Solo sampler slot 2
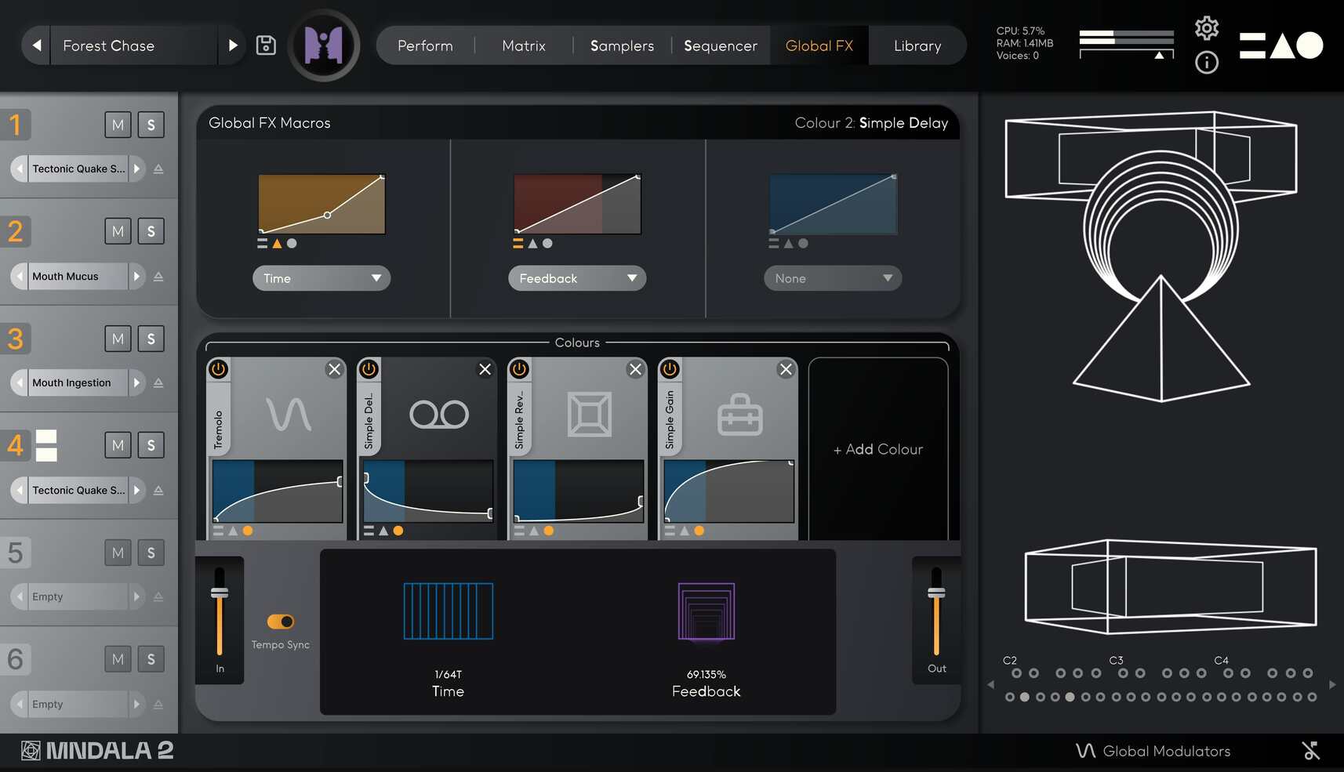Viewport: 1344px width, 772px height. 151,231
